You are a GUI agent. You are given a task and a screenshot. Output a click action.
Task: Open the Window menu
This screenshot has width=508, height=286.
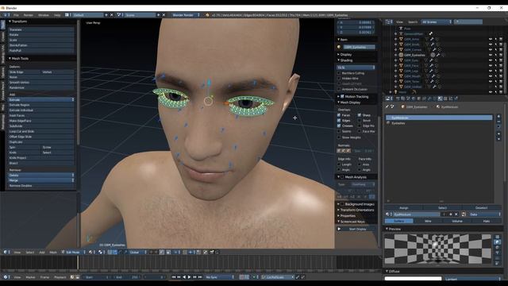tap(44, 15)
